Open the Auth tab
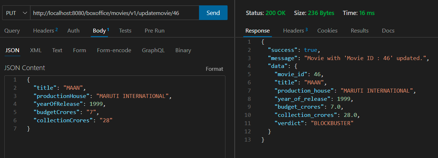 click(x=74, y=31)
